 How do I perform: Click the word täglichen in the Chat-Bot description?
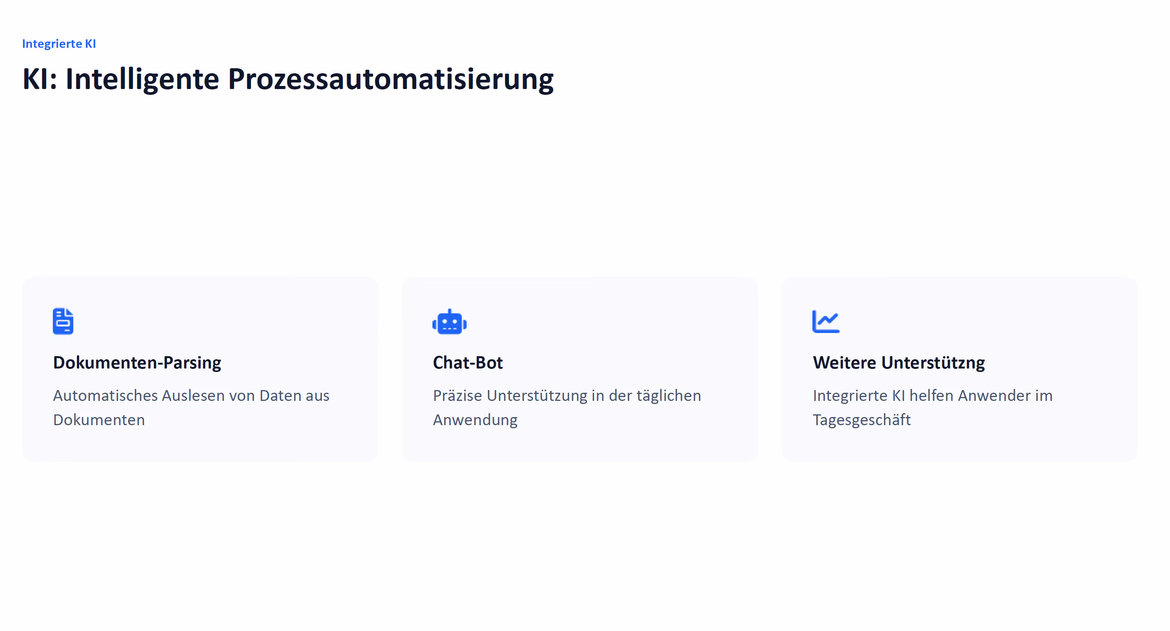669,395
